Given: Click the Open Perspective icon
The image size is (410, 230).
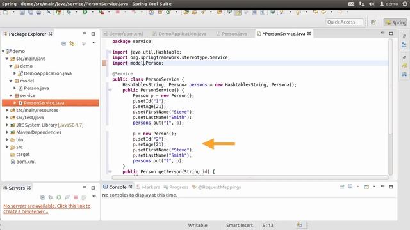Looking at the screenshot, I should click(x=373, y=22).
